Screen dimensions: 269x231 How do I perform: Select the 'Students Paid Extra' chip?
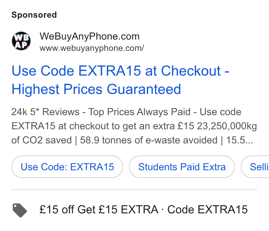(182, 167)
